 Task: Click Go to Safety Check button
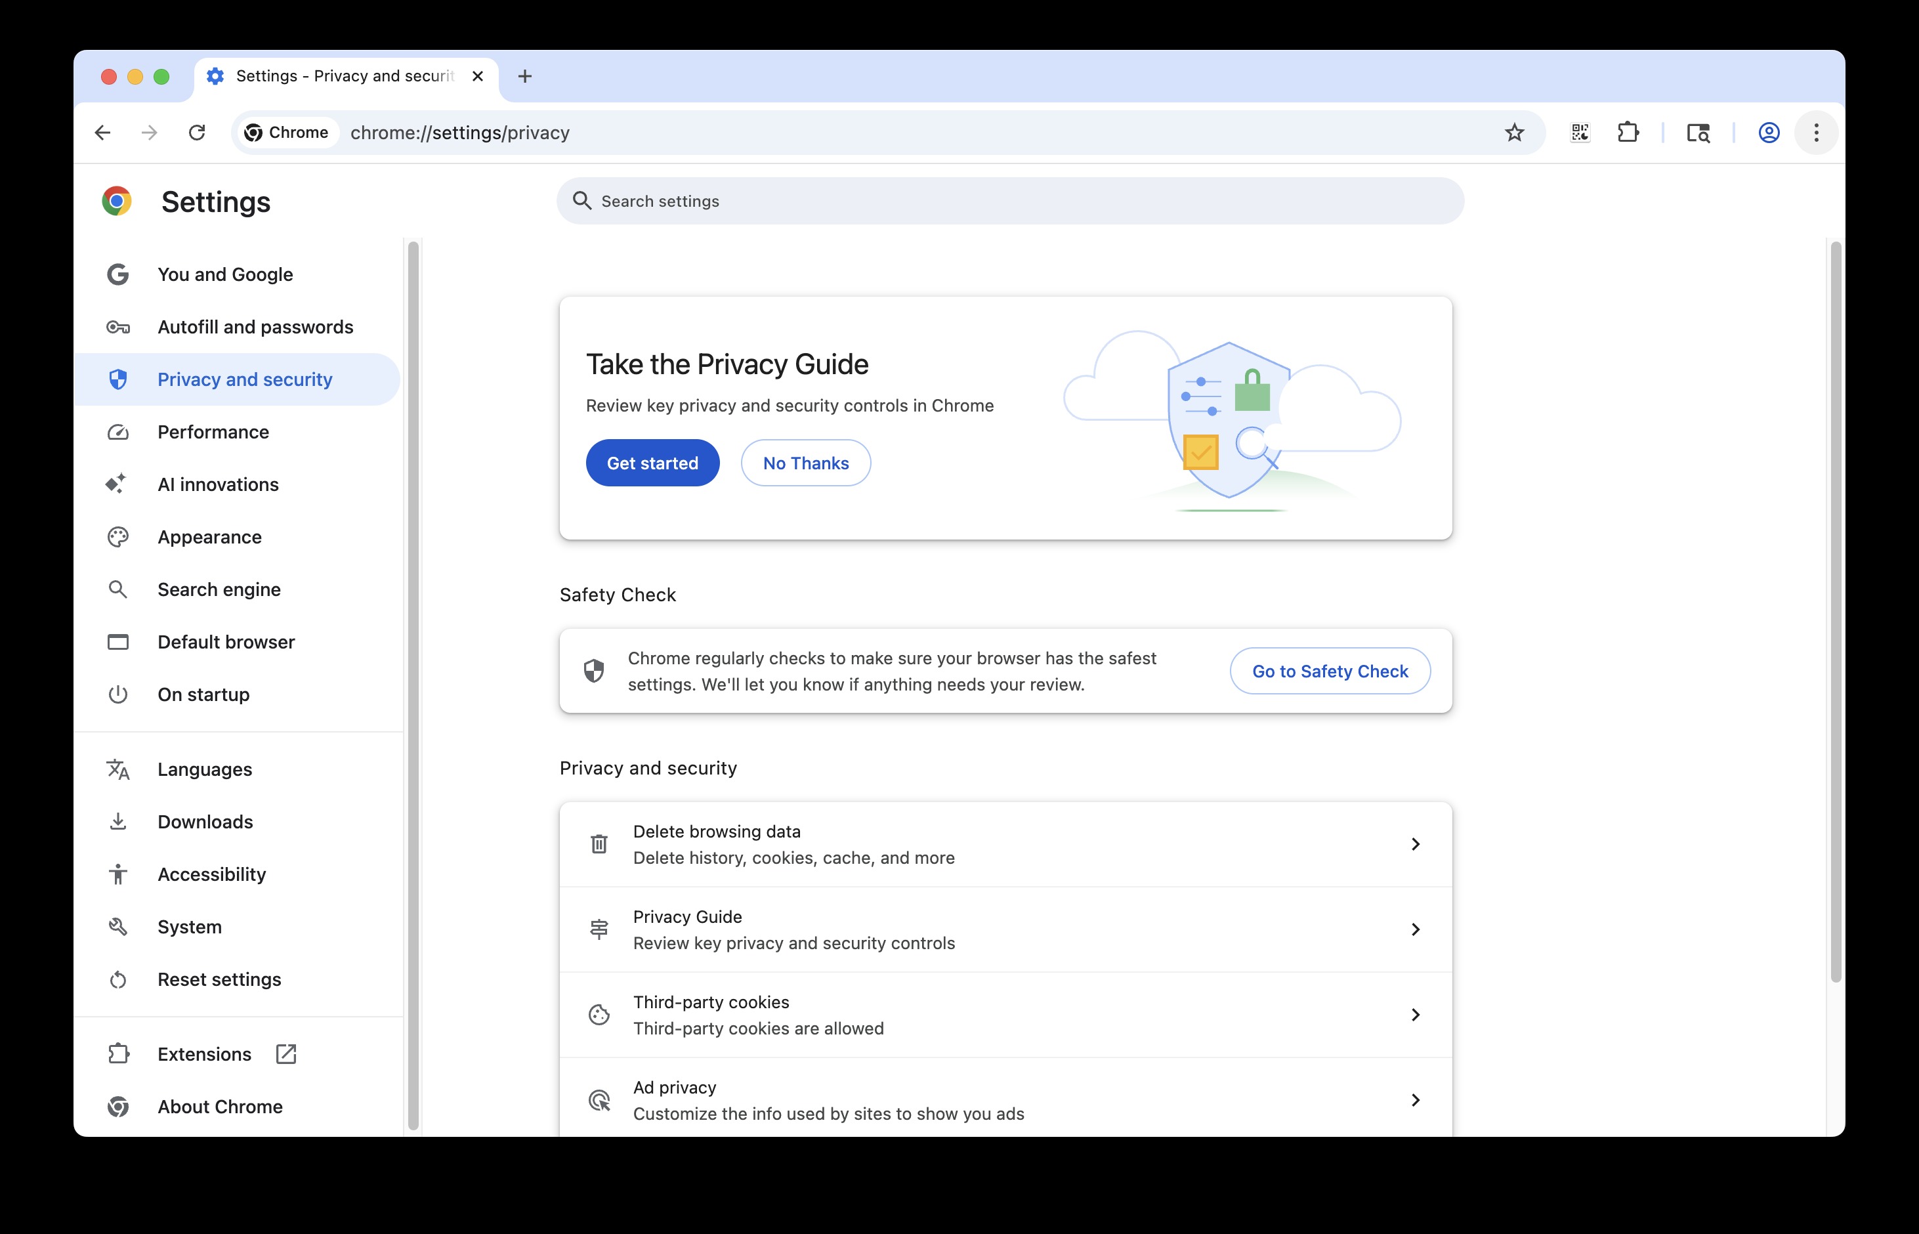click(1330, 671)
